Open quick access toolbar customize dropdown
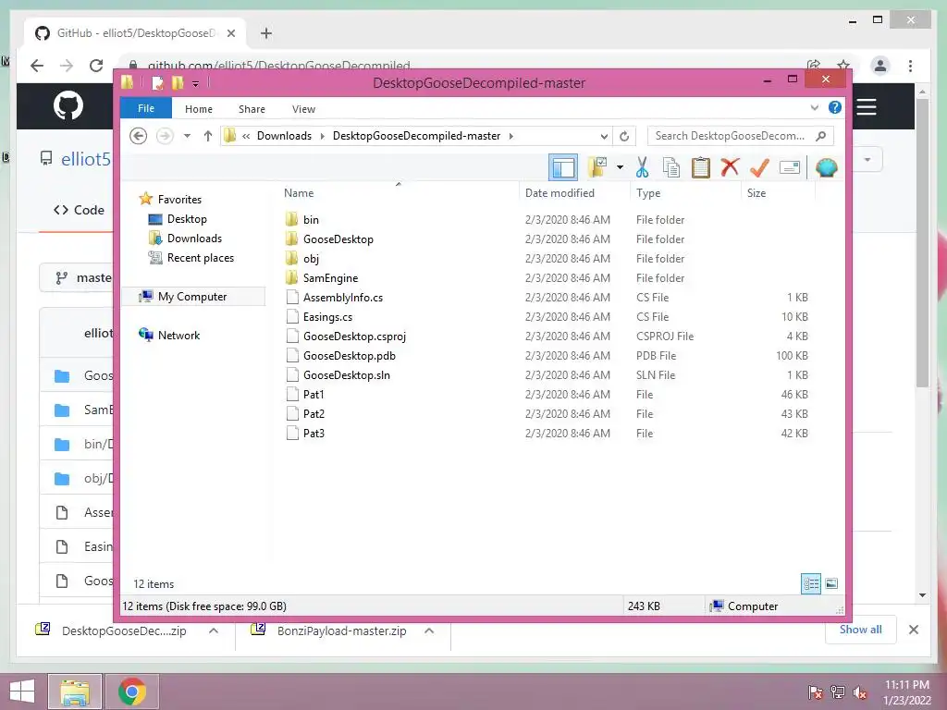Image resolution: width=947 pixels, height=710 pixels. [196, 83]
